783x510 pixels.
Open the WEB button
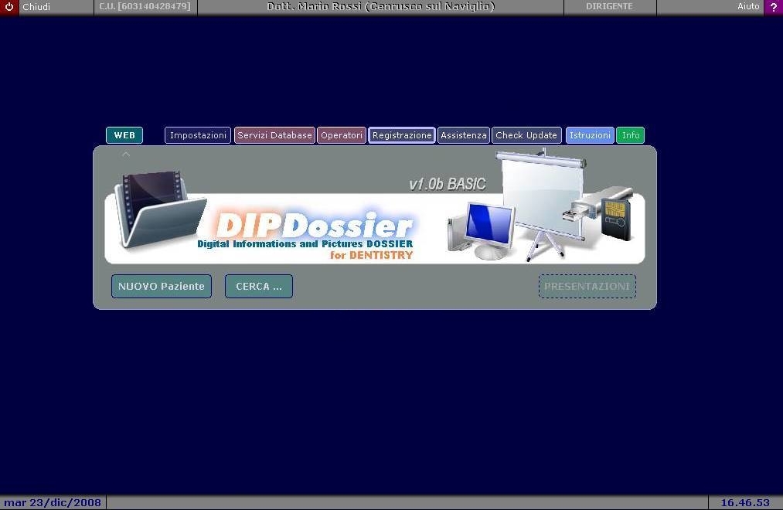(x=124, y=135)
